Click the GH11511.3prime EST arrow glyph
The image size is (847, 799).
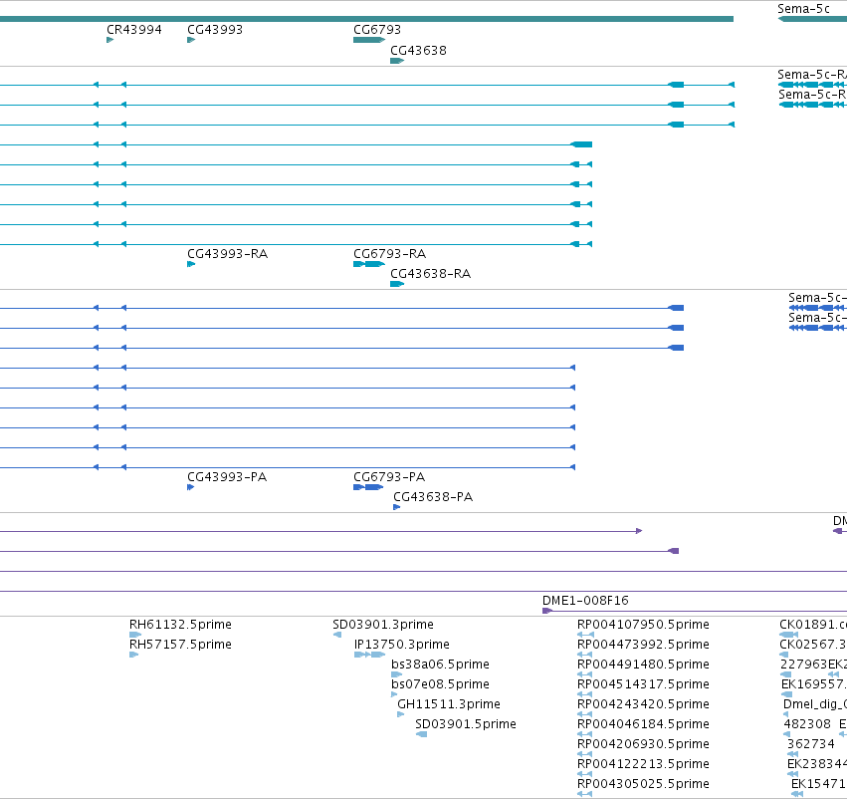pos(401,714)
